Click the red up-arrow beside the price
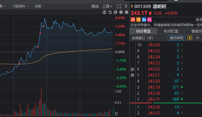The height and width of the screenshot is (117, 202). [150, 13]
